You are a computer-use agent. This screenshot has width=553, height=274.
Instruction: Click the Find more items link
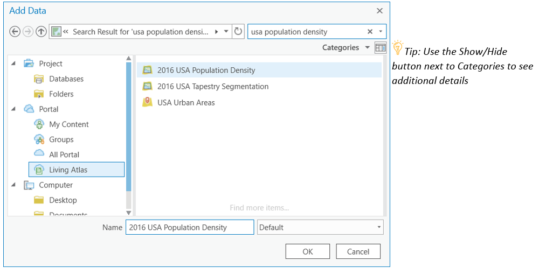[x=259, y=208]
